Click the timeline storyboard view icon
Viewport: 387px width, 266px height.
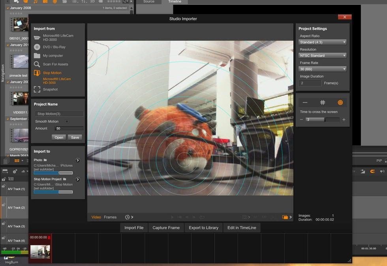(x=5, y=171)
